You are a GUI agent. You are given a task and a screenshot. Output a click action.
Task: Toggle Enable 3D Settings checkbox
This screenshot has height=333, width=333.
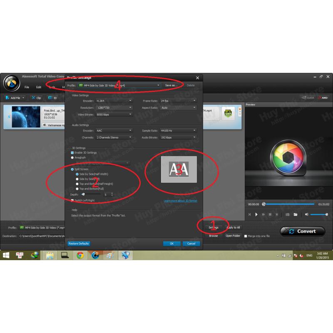click(x=72, y=153)
